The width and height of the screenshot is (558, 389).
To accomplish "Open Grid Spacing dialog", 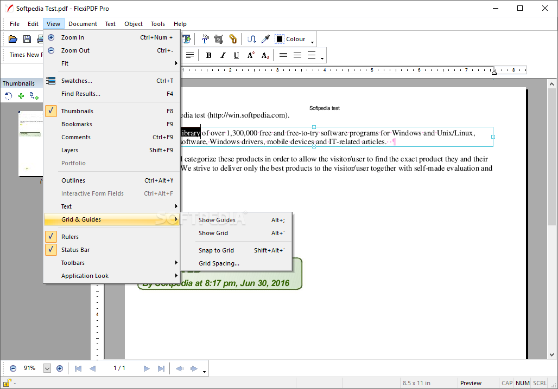I will 237,264.
